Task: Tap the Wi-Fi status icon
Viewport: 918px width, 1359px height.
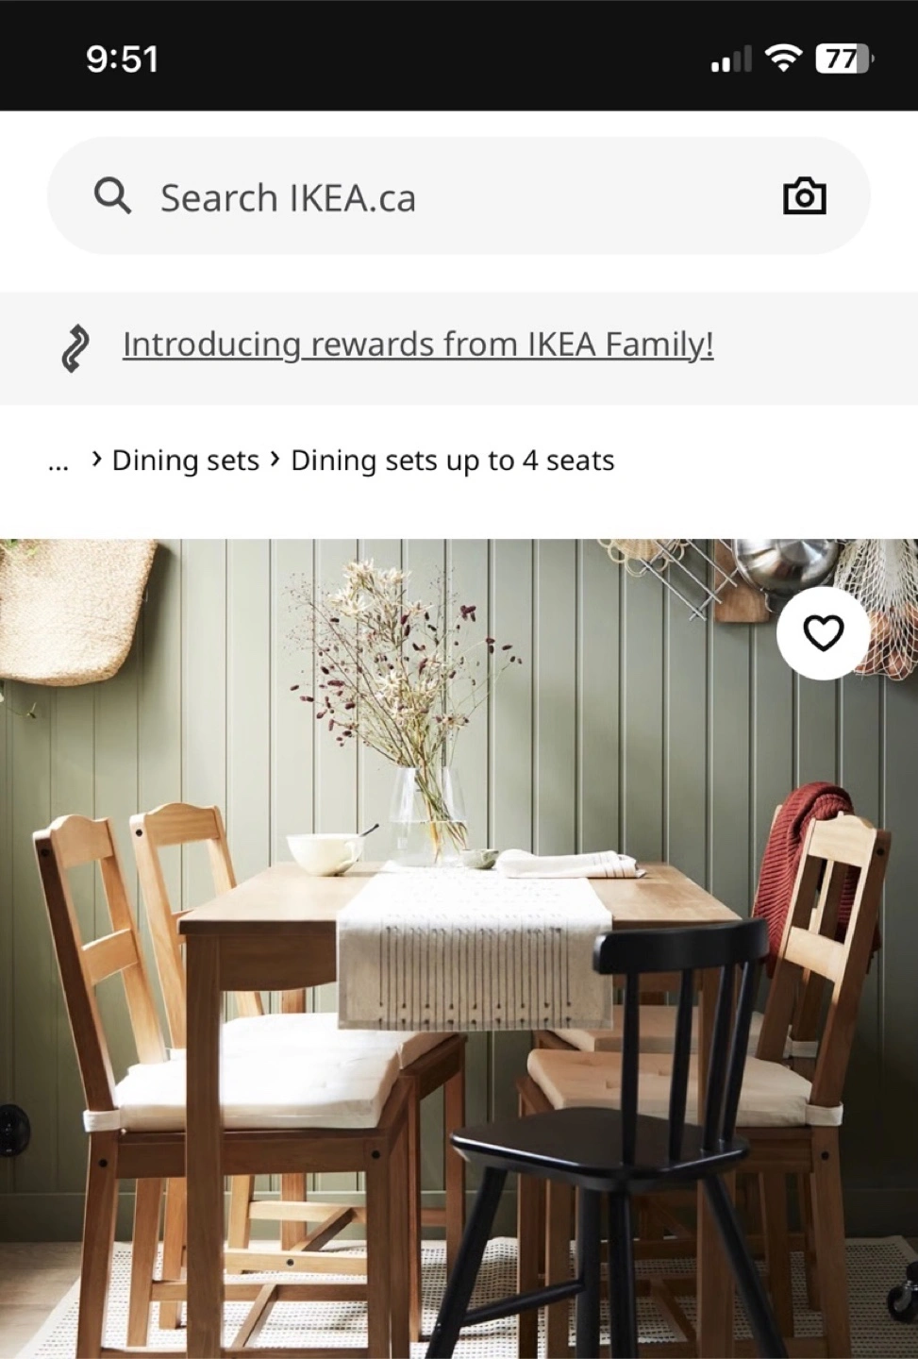Action: [782, 59]
